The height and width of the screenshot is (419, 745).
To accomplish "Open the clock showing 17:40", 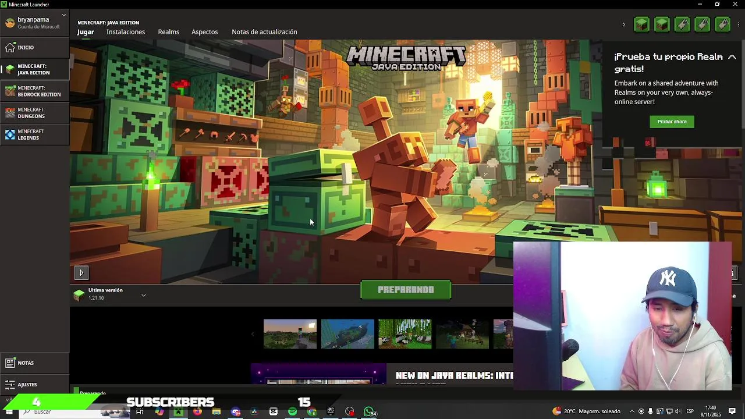I will point(711,411).
